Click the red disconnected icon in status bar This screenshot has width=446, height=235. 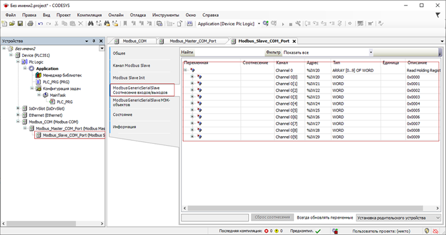tap(435, 231)
